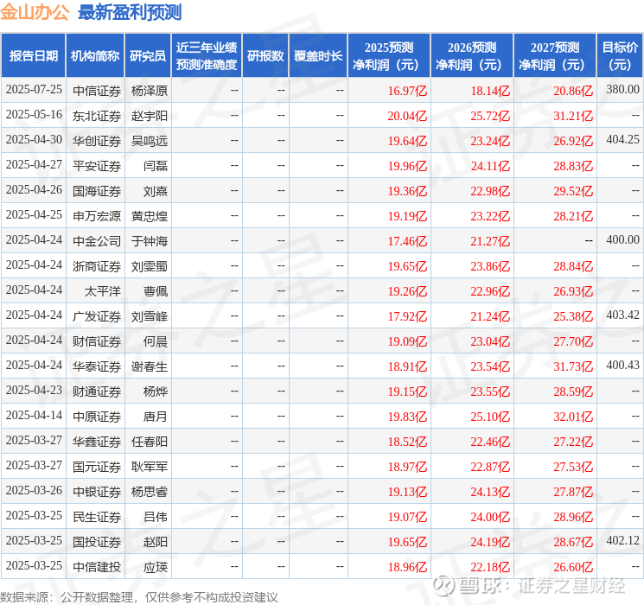Click the 32.01亿 profit value
Screen dimensions: 644x605
point(573,417)
